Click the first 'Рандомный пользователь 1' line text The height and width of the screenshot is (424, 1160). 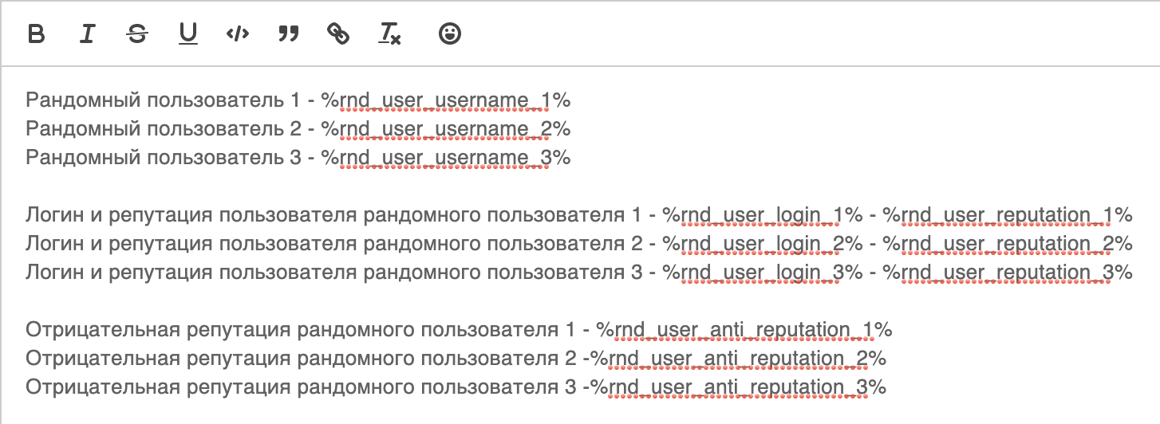click(x=164, y=101)
